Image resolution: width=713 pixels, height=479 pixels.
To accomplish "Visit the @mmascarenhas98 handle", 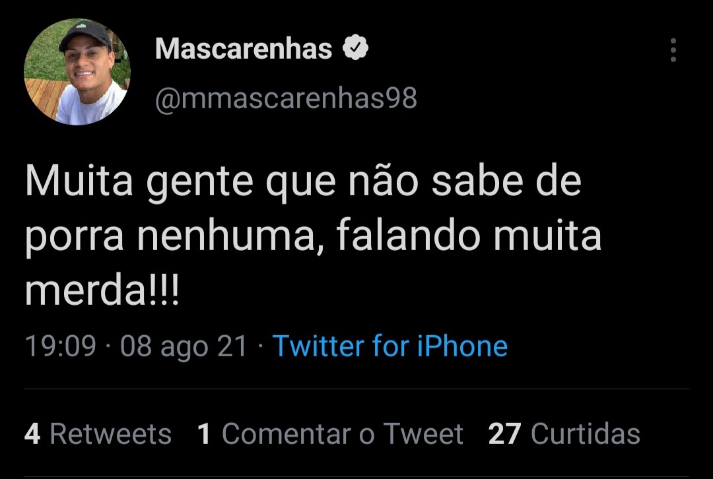I will 286,98.
